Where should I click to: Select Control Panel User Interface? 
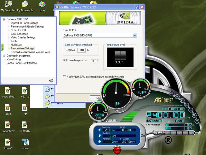point(22,63)
